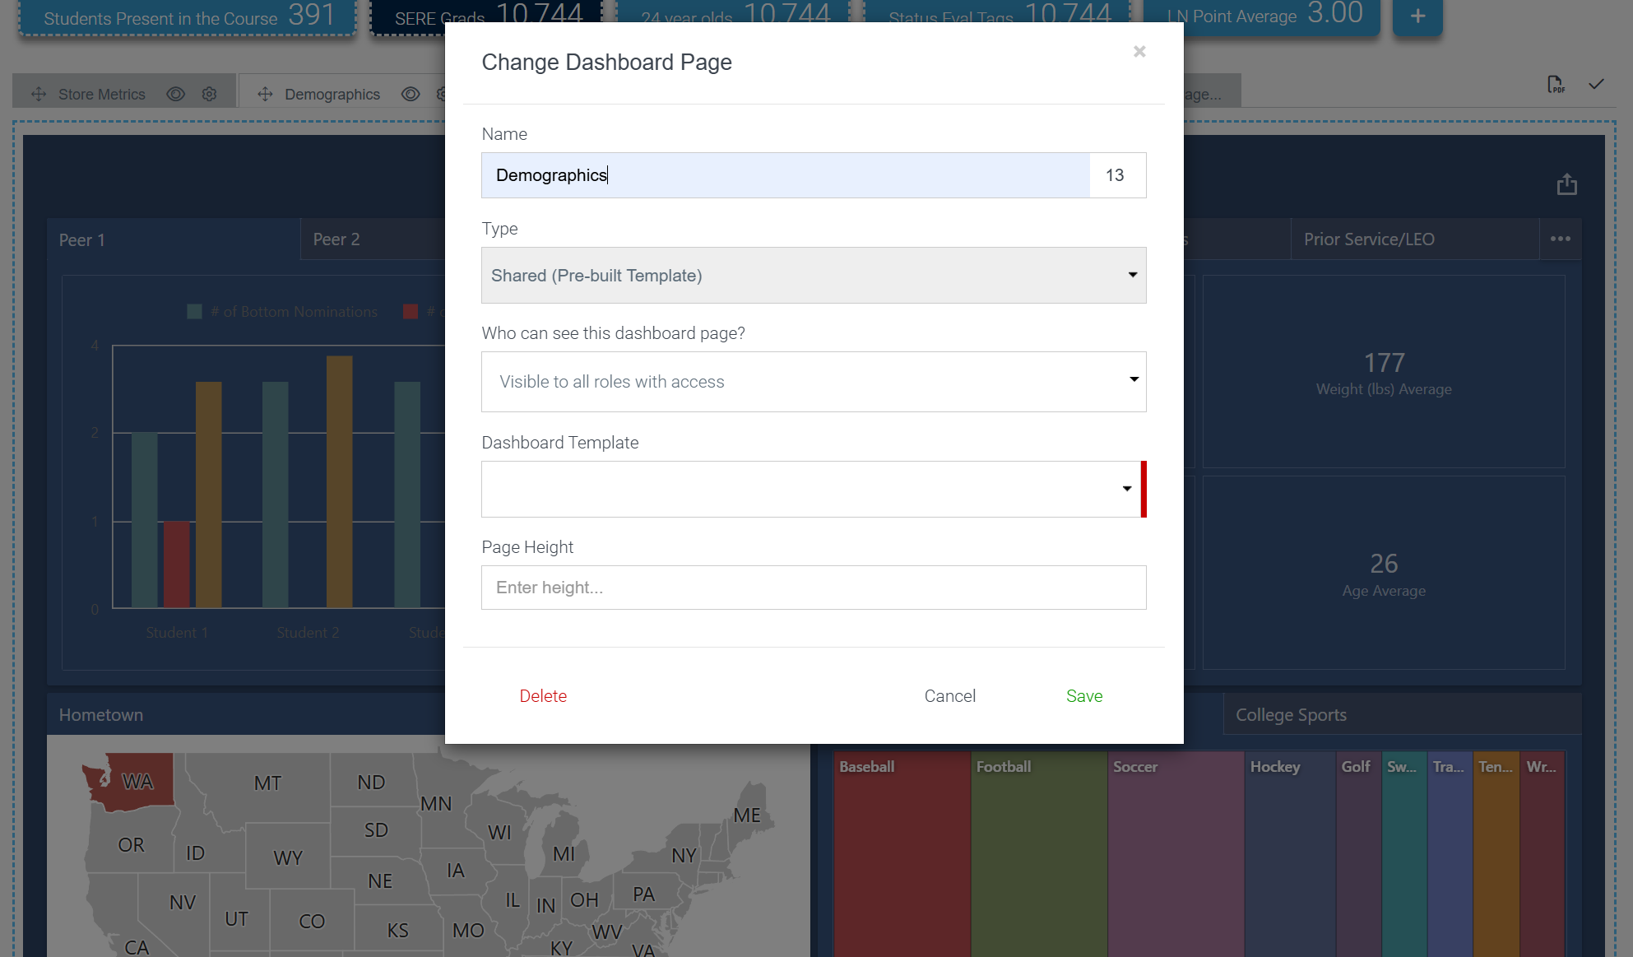This screenshot has width=1633, height=957.
Task: Toggle Bottom Nominations legend series
Action: click(x=282, y=312)
